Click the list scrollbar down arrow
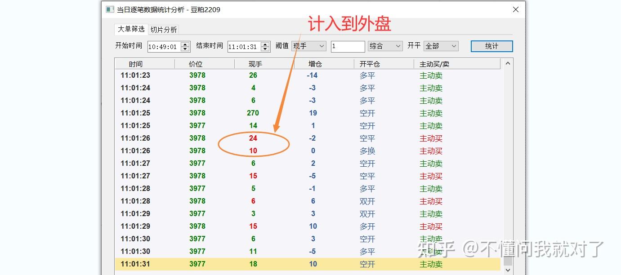The height and width of the screenshot is (275, 621). (508, 270)
